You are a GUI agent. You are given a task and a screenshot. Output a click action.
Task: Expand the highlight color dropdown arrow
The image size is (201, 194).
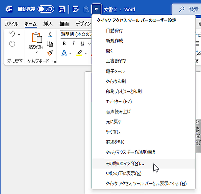86,53
